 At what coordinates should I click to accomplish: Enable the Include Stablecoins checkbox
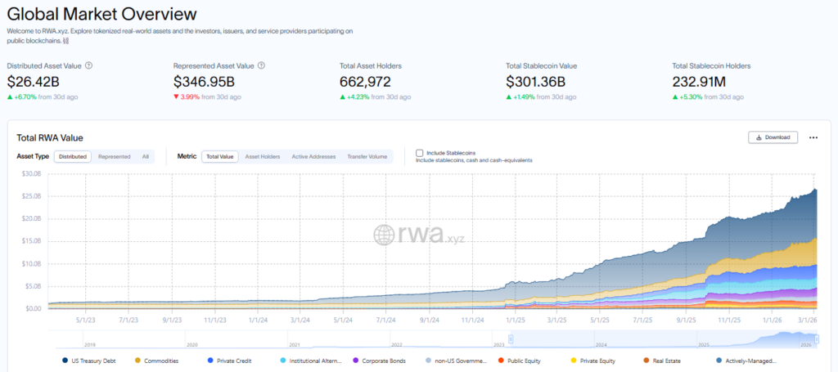click(419, 153)
